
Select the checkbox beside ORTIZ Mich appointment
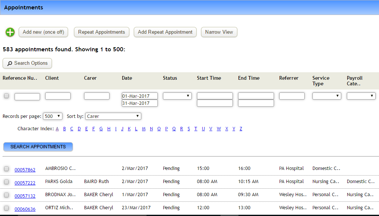[6, 208]
